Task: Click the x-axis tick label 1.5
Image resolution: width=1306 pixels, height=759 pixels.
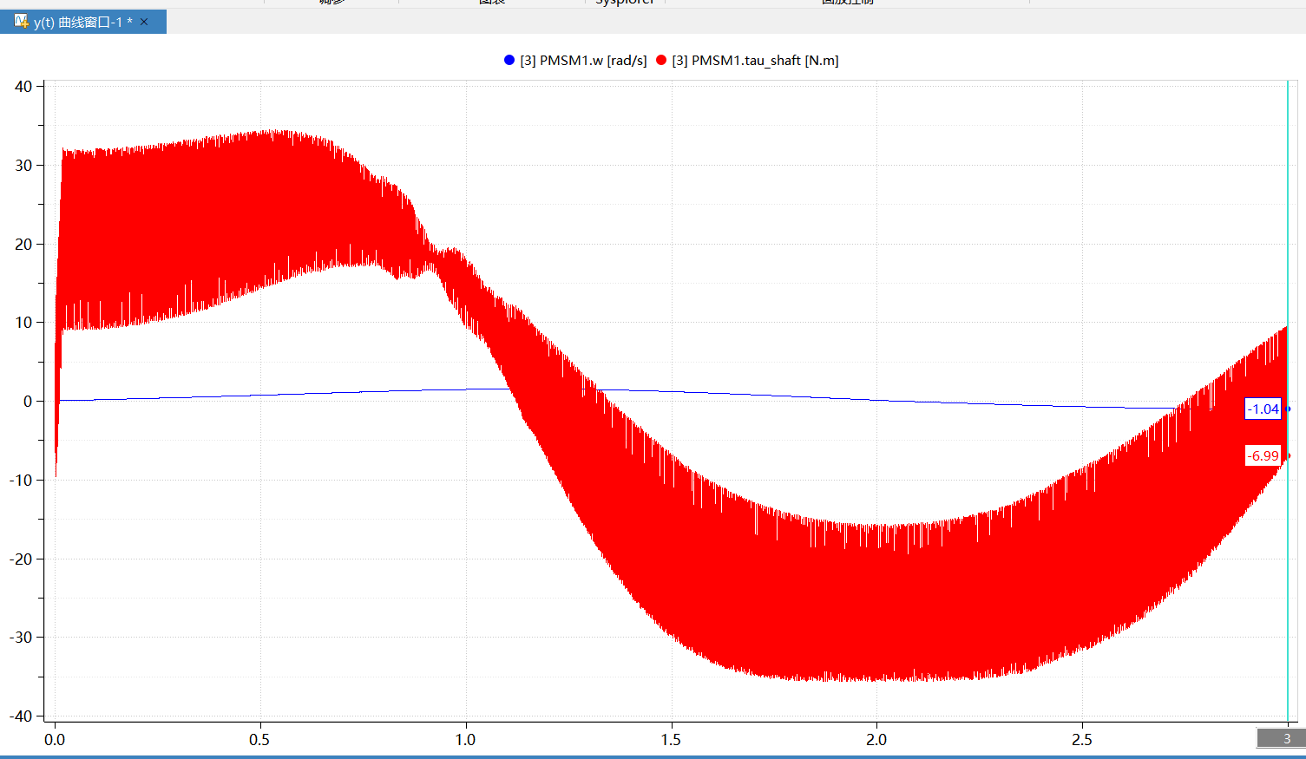Action: pyautogui.click(x=671, y=740)
